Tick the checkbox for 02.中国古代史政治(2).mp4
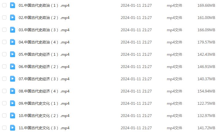The image size is (219, 132). tap(4, 17)
